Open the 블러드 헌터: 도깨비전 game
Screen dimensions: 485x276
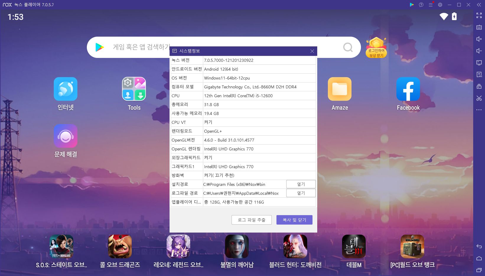(295, 246)
